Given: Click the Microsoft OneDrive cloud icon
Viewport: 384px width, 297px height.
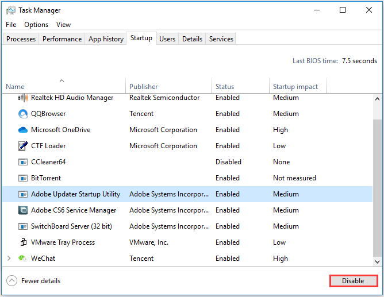Looking at the screenshot, I should pyautogui.click(x=23, y=130).
